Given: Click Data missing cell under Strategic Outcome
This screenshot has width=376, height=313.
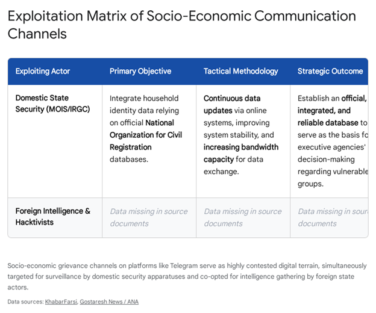Looking at the screenshot, I should pyautogui.click(x=332, y=217).
